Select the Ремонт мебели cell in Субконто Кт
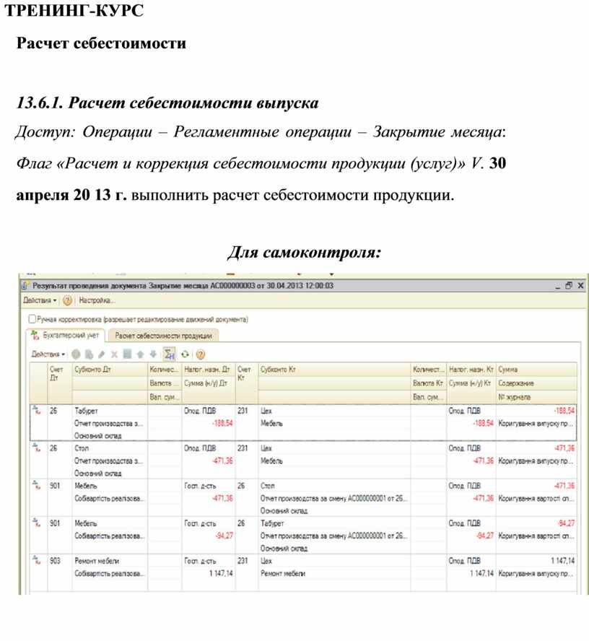This screenshot has height=641, width=589. [x=334, y=574]
